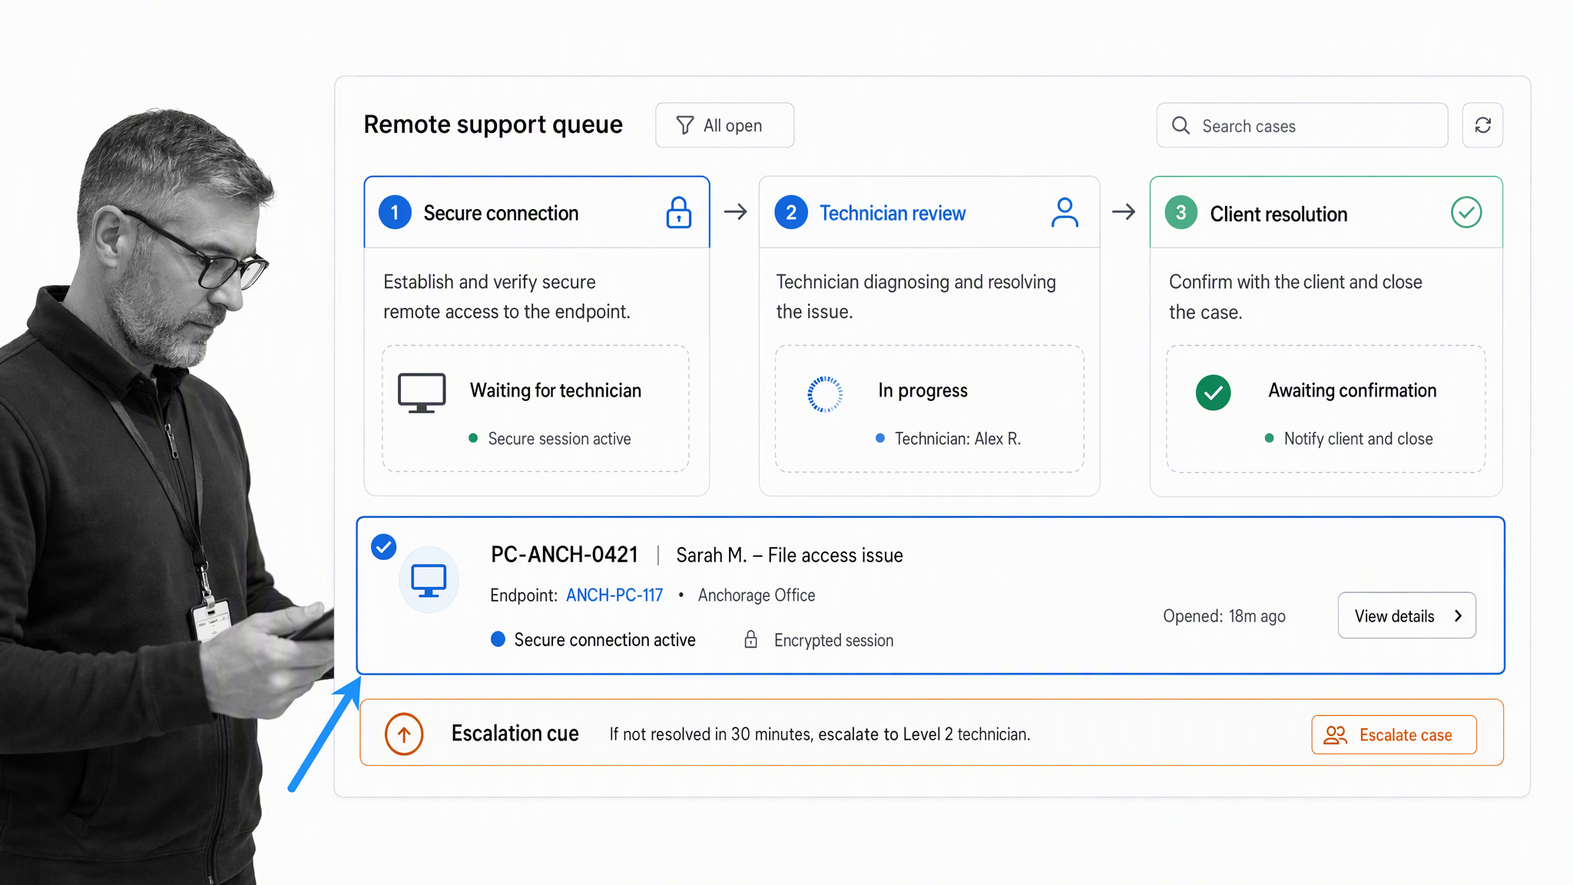Click the chevron on View details
The image size is (1573, 885).
[x=1458, y=616]
